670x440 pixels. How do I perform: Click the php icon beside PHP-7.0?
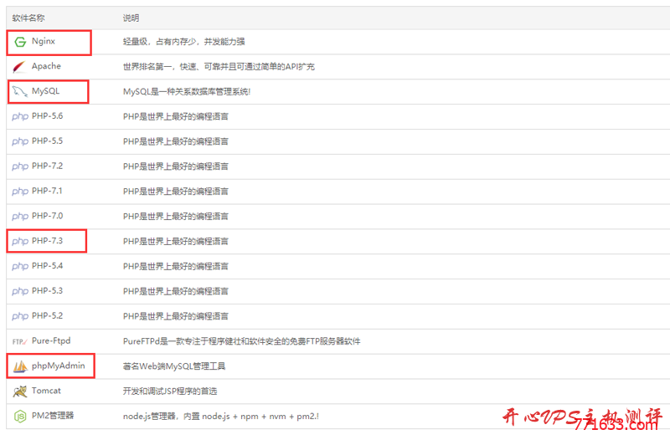20,217
